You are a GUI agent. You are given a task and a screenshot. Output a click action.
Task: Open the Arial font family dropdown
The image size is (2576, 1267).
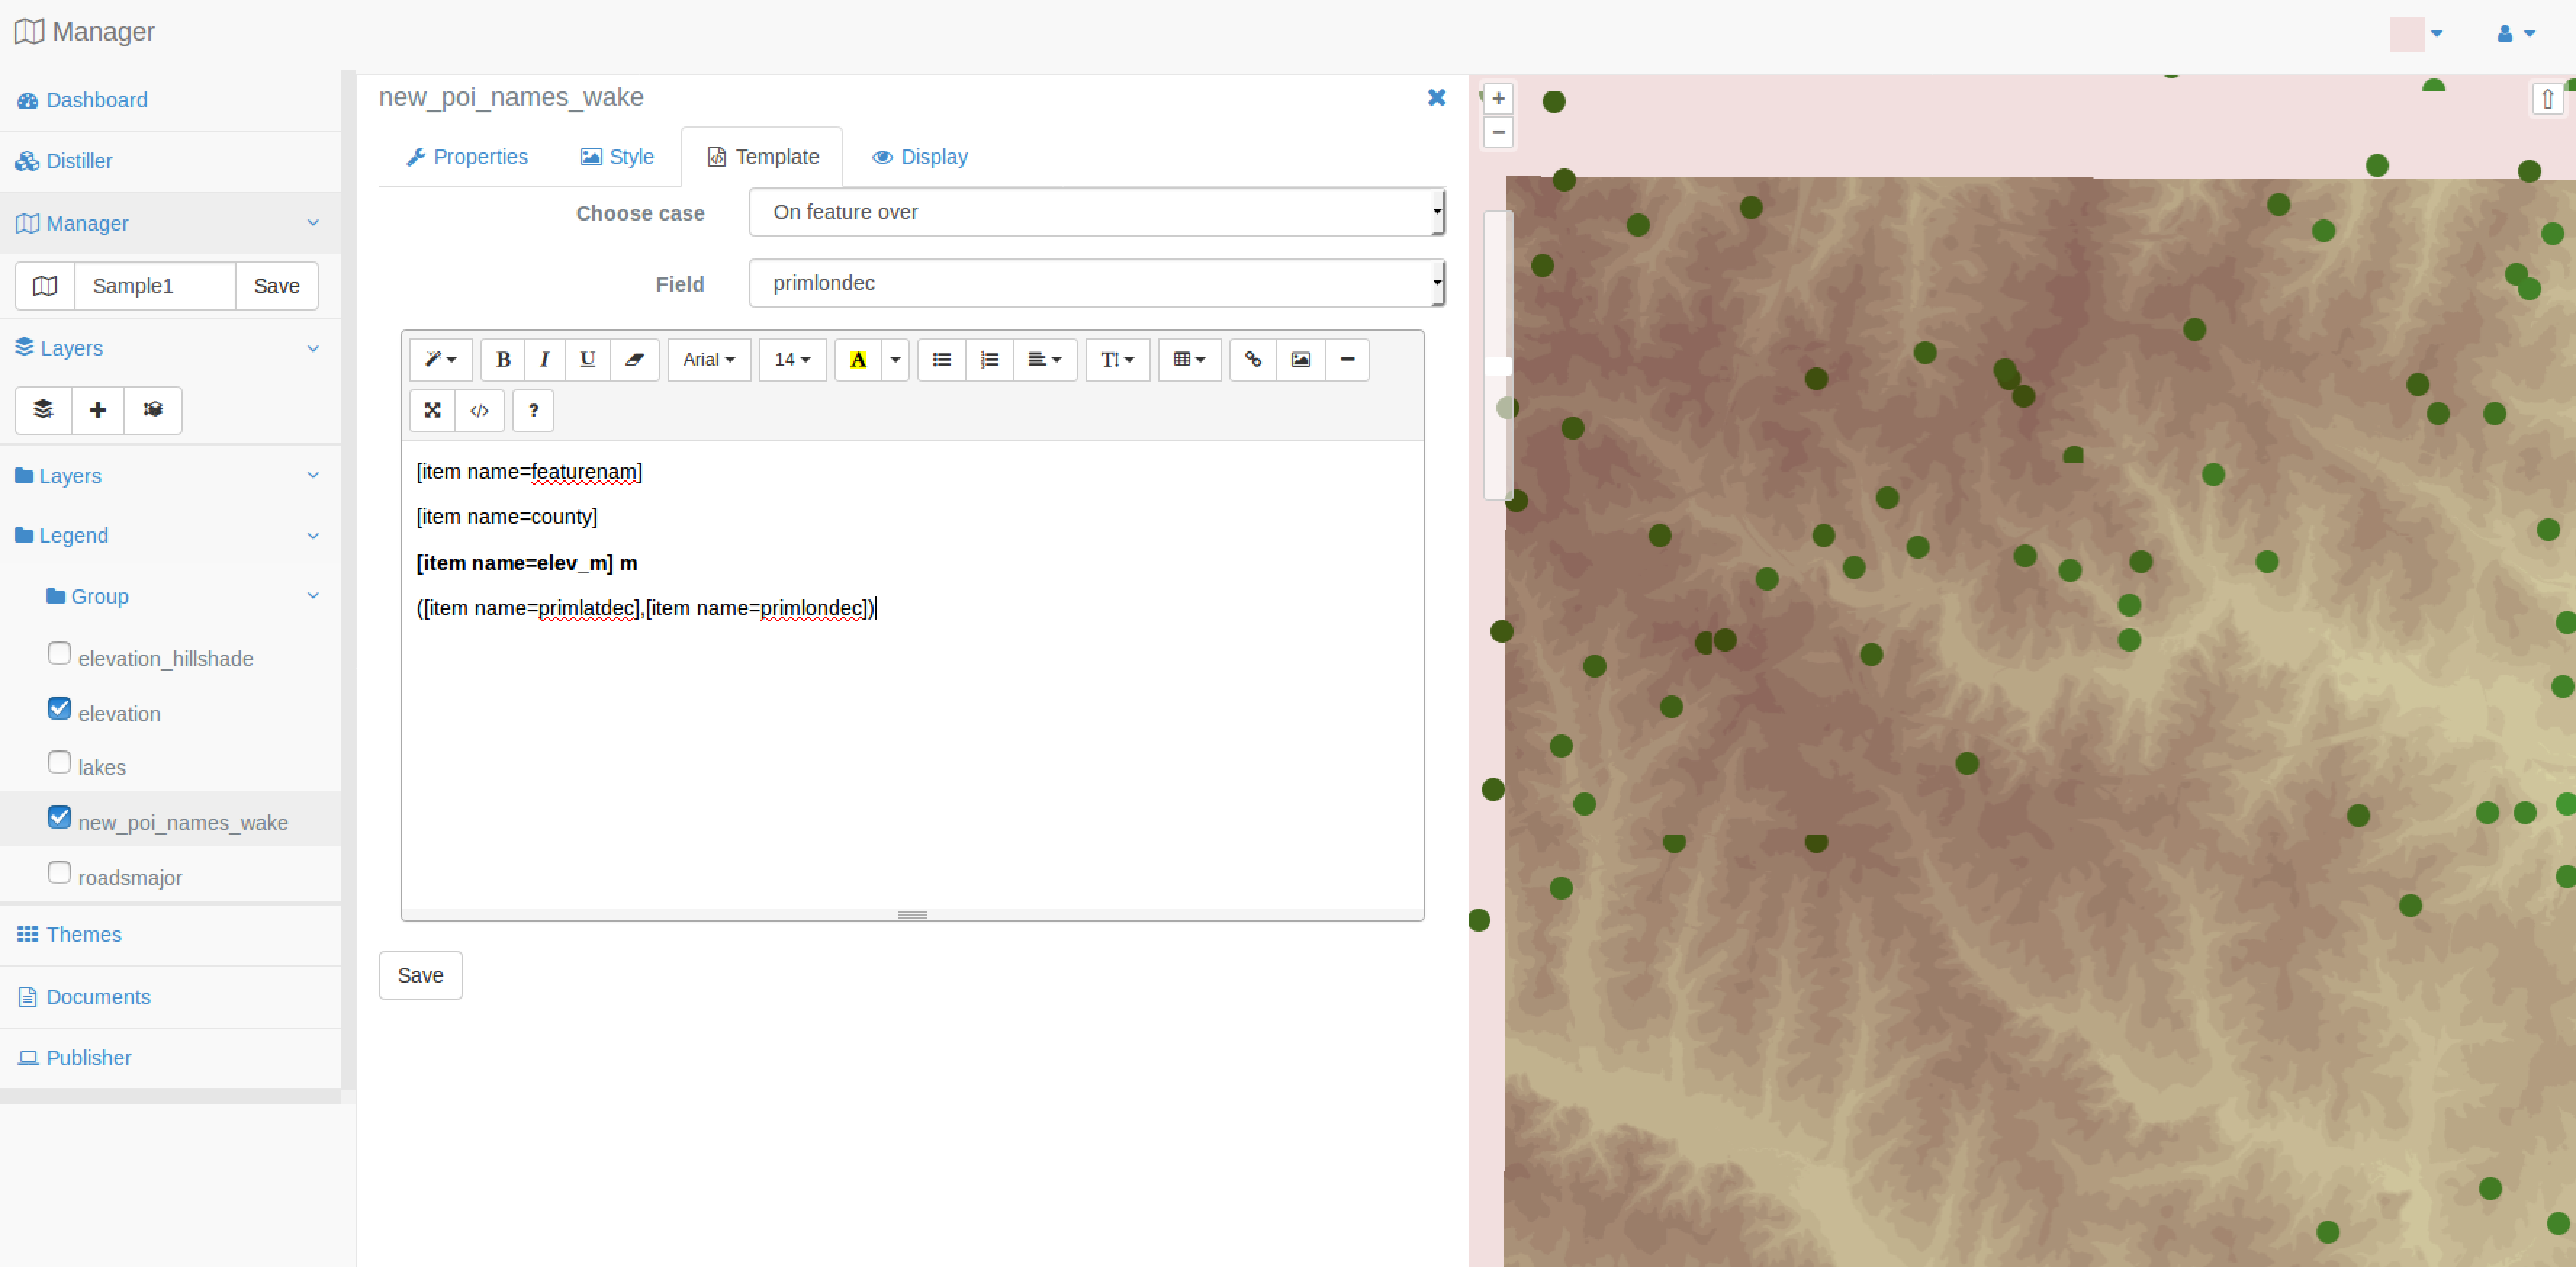pyautogui.click(x=708, y=360)
